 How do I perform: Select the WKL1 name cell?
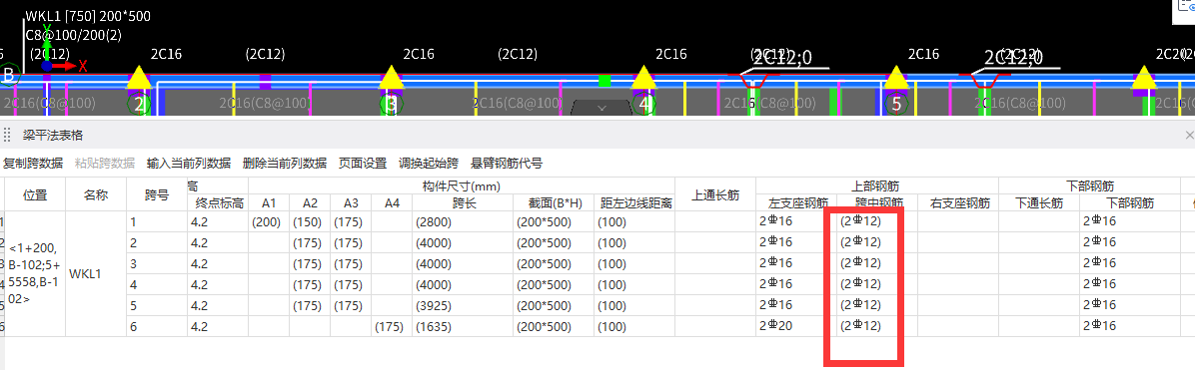(96, 274)
